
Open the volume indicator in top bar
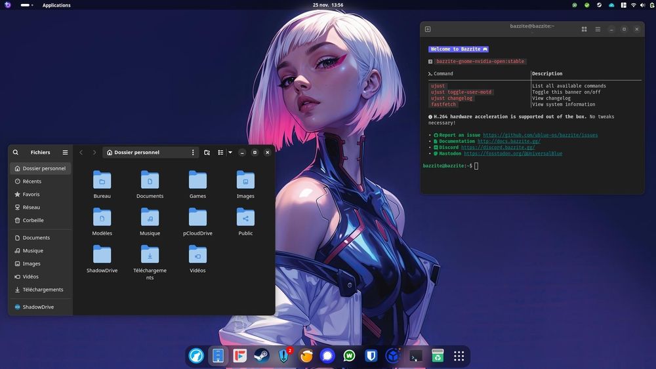[x=643, y=5]
